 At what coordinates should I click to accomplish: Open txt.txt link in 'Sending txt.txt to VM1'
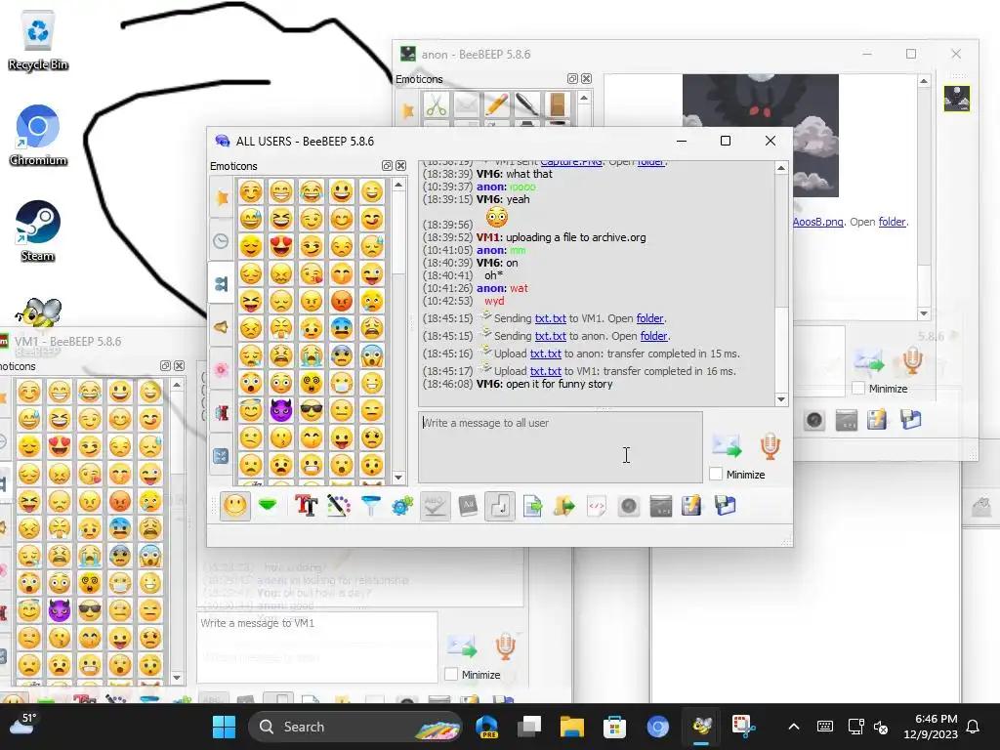pyautogui.click(x=551, y=318)
